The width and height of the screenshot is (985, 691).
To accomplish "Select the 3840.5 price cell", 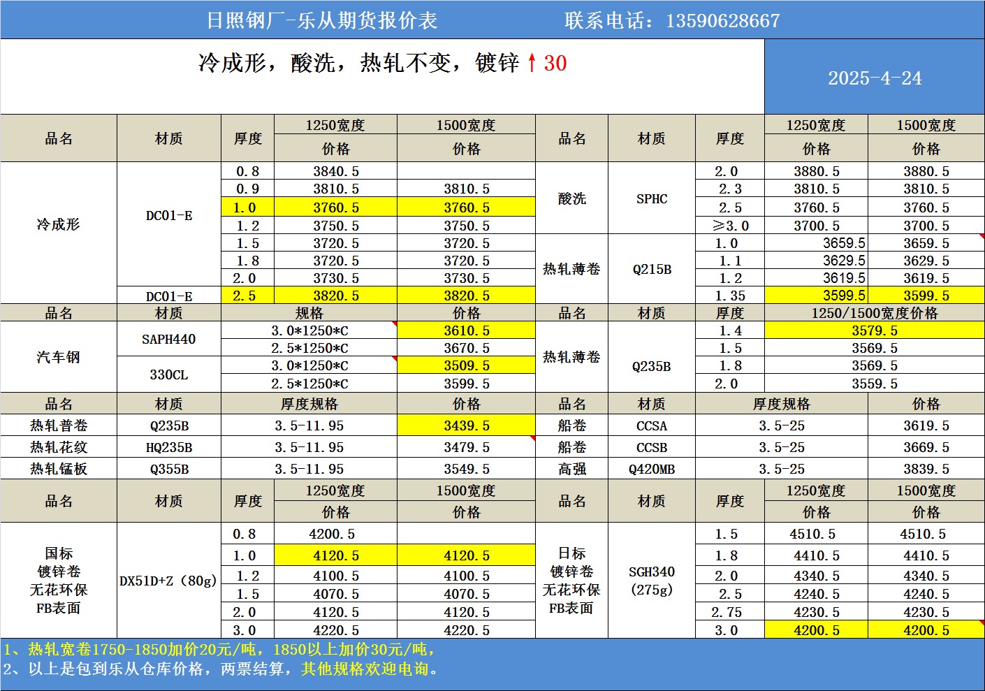I will coord(336,171).
